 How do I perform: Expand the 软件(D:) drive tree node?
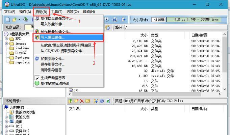point(6,131)
